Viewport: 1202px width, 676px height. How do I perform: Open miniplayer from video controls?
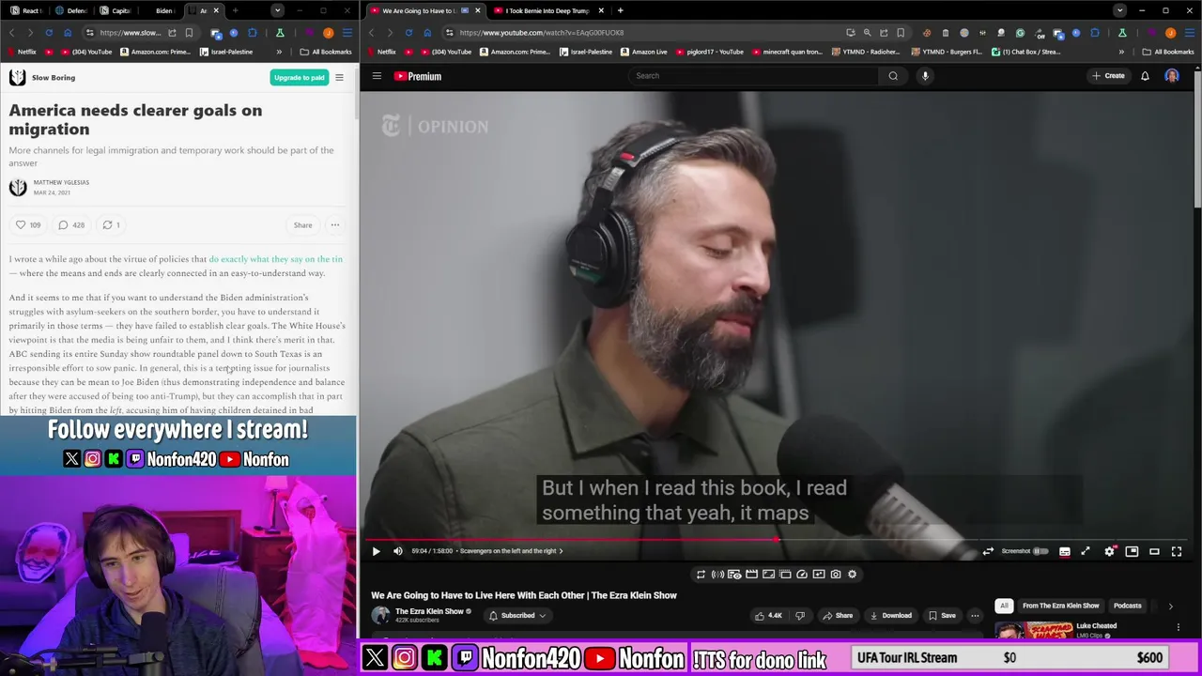point(1132,551)
